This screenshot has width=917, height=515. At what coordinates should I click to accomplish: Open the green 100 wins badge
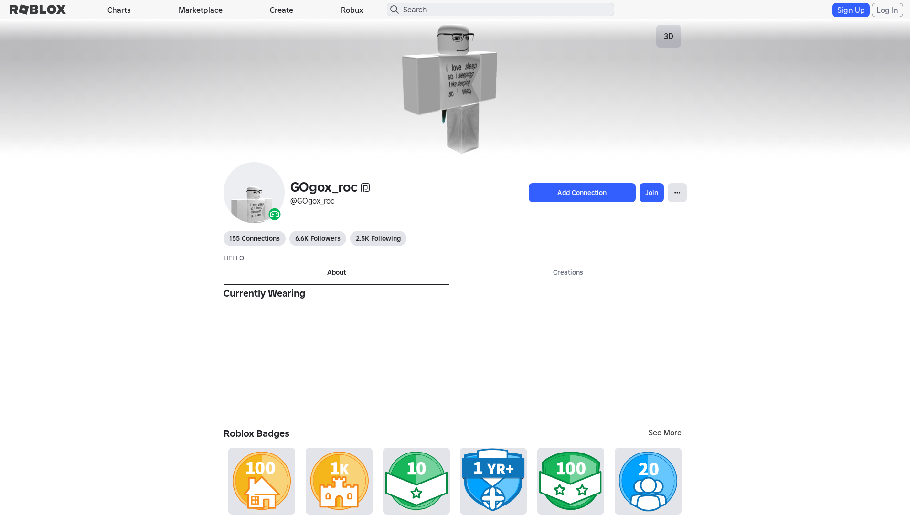(571, 481)
